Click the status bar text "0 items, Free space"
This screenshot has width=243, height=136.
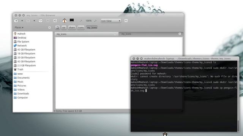point(68,111)
